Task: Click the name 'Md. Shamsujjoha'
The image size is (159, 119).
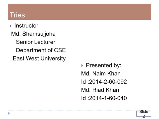Action: pyautogui.click(x=33, y=34)
